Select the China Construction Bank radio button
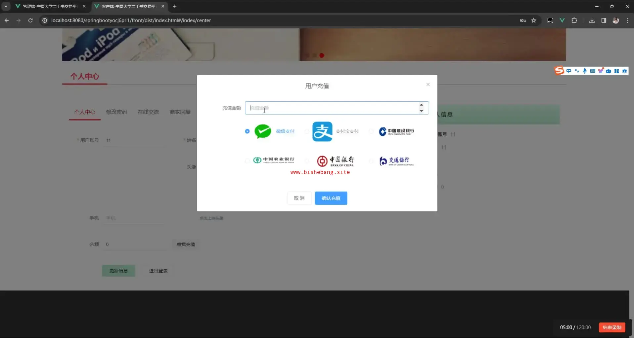This screenshot has width=634, height=338. (371, 131)
